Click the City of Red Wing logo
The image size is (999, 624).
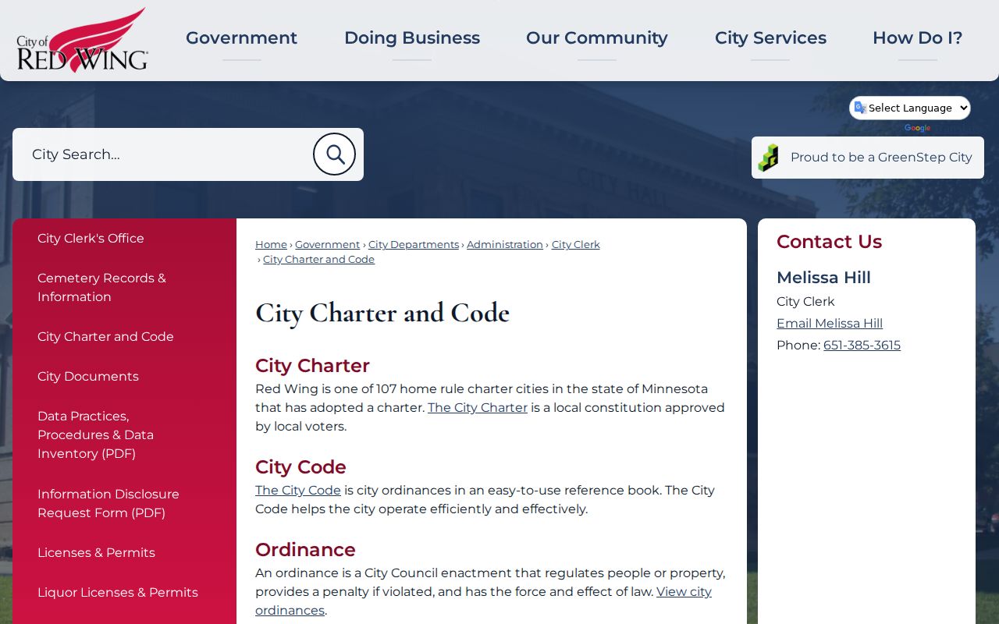(x=82, y=40)
